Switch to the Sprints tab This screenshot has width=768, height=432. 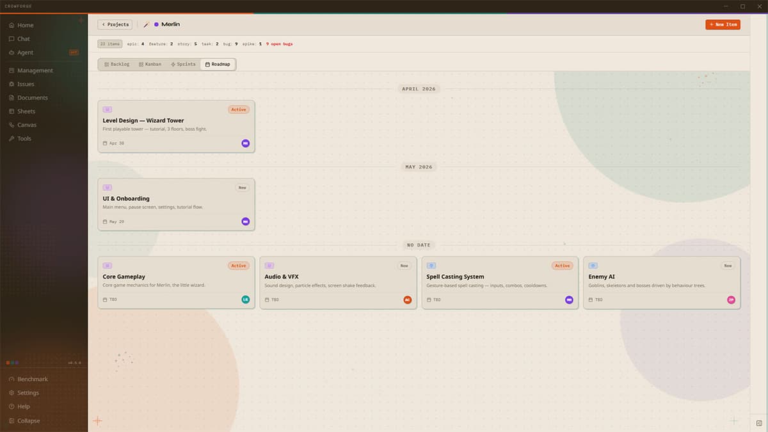click(x=183, y=64)
